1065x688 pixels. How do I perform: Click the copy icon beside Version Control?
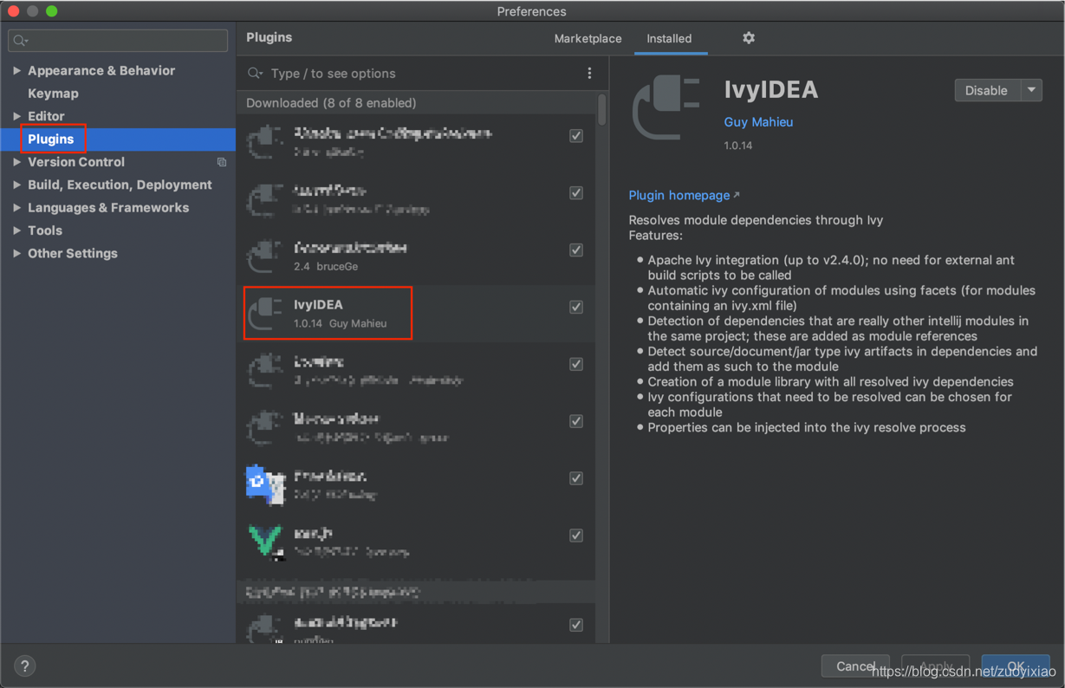click(222, 162)
